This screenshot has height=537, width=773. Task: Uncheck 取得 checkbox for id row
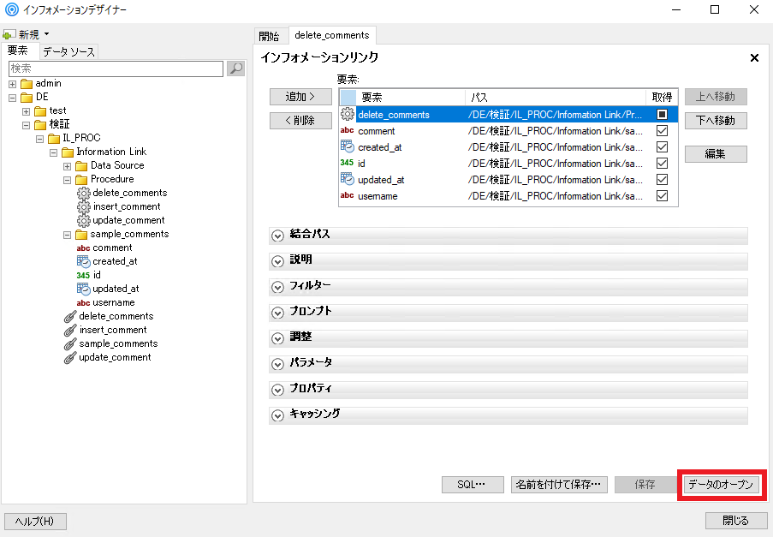[x=662, y=164]
